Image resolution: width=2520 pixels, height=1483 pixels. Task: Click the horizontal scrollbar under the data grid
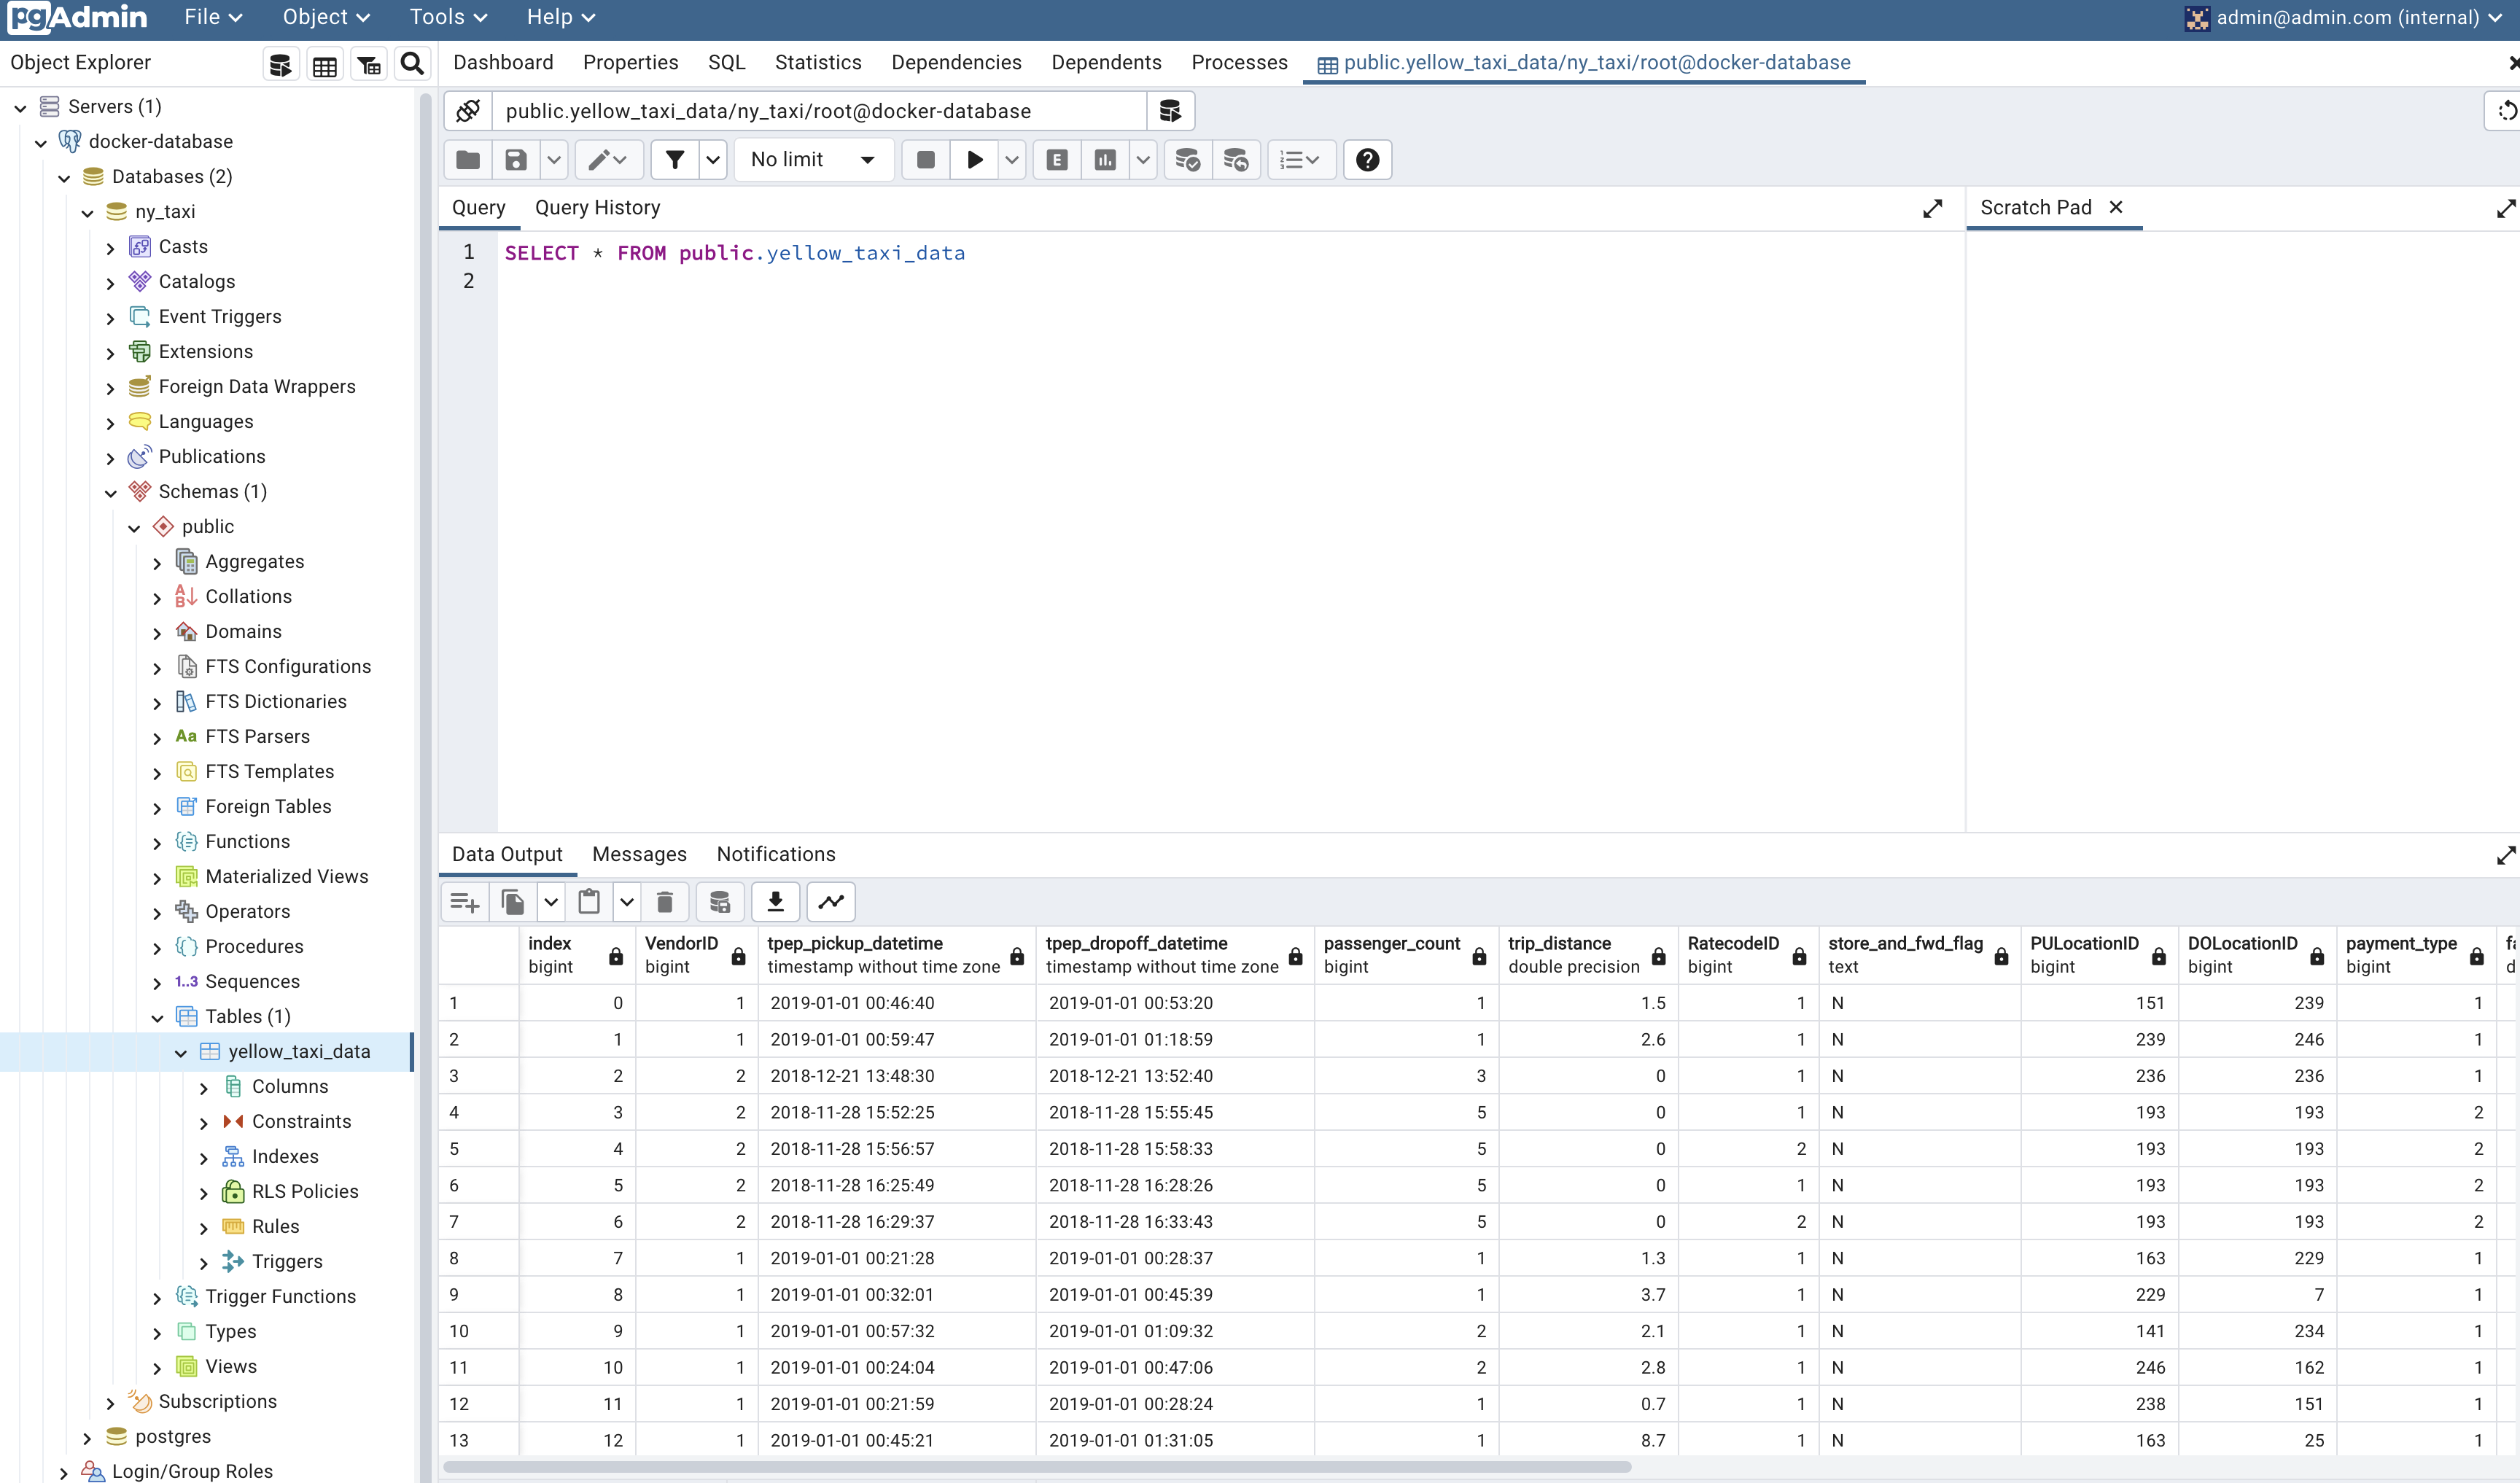coord(1037,1467)
